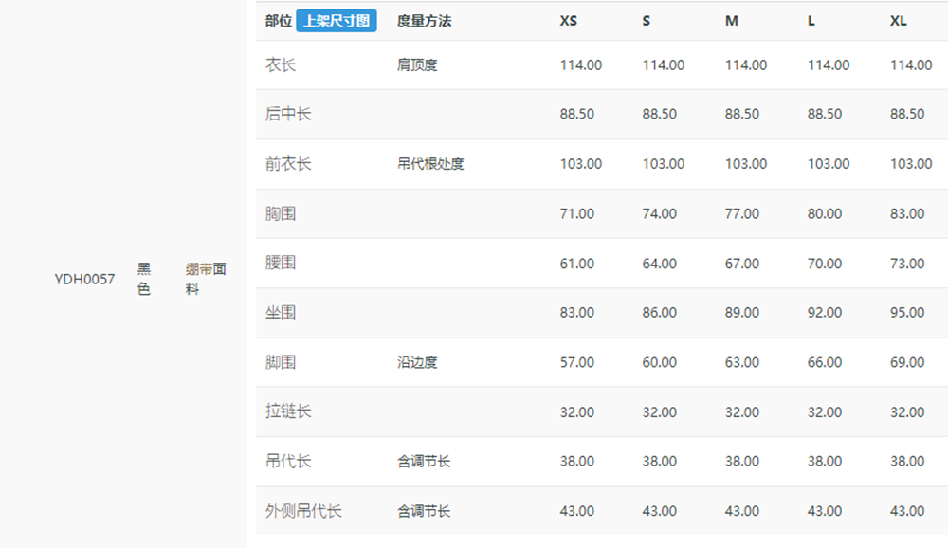Click the 腰围 XL value 73.00
This screenshot has height=548, width=948.
click(x=907, y=264)
